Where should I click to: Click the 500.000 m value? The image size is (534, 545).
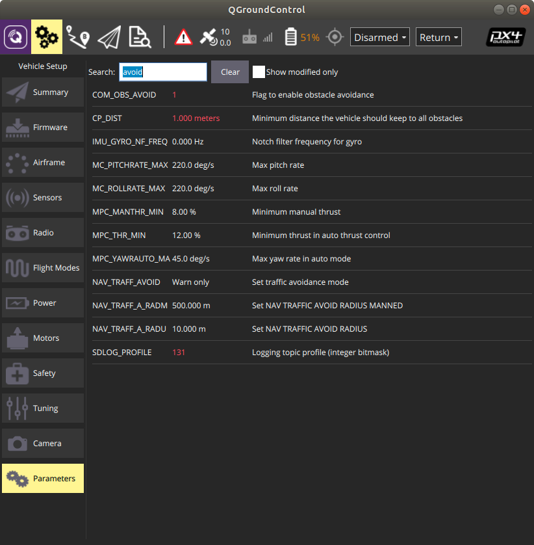click(x=191, y=306)
